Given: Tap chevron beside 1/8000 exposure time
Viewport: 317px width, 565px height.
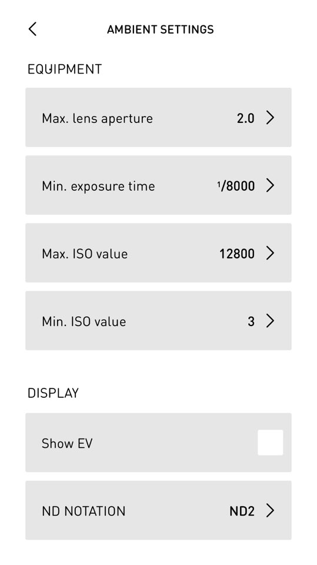Looking at the screenshot, I should 270,185.
